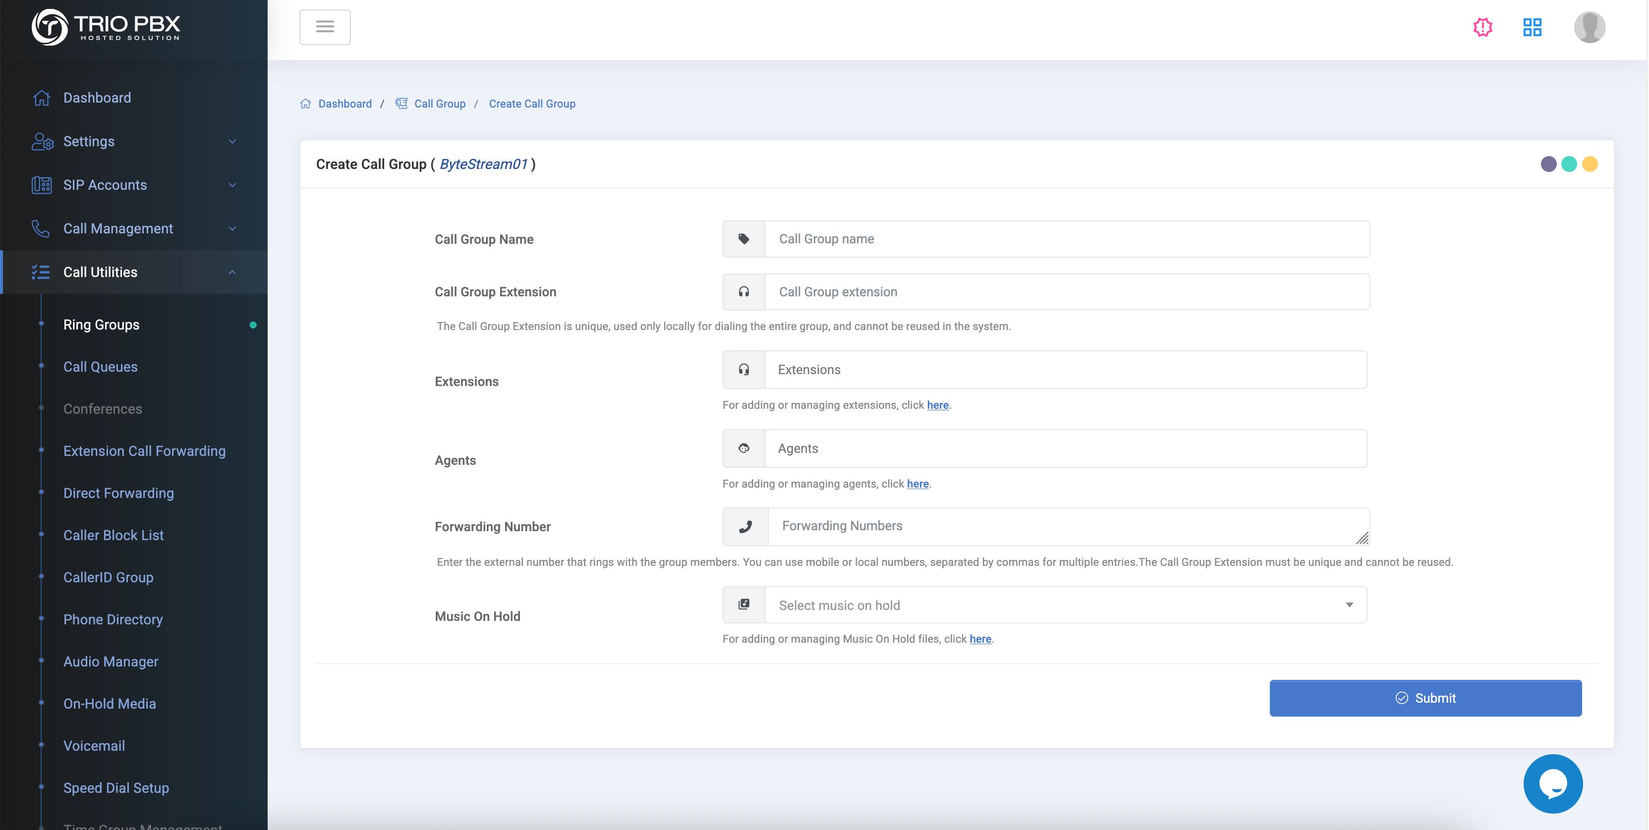The image size is (1649, 830).
Task: Click the teal dot in card header
Action: [1568, 165]
